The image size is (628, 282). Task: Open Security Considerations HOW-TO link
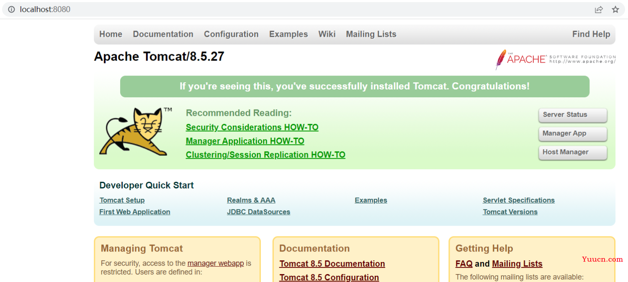pos(252,127)
